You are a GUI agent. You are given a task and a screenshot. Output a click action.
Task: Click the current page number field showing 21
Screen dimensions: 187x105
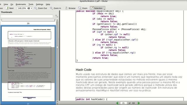tap(123, 103)
